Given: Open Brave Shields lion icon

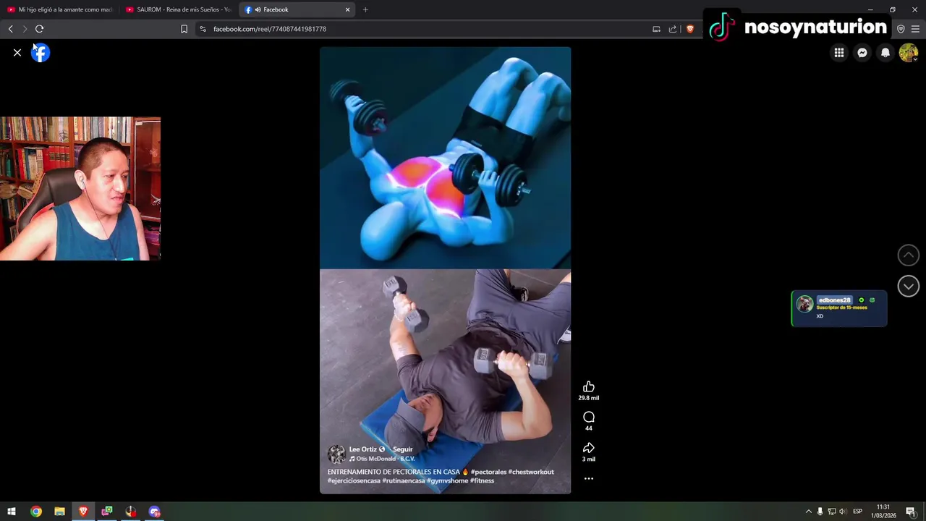Looking at the screenshot, I should (x=690, y=29).
